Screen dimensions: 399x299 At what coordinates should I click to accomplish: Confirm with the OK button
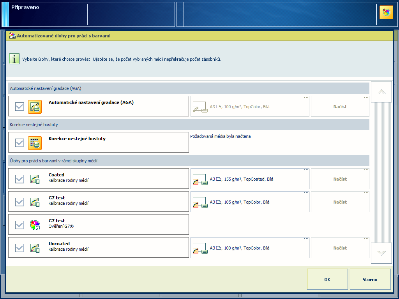pos(327,279)
